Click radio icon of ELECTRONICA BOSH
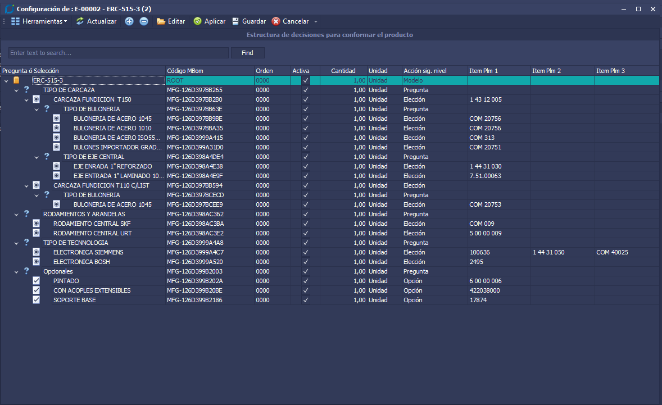Image resolution: width=662 pixels, height=405 pixels. pyautogui.click(x=37, y=262)
